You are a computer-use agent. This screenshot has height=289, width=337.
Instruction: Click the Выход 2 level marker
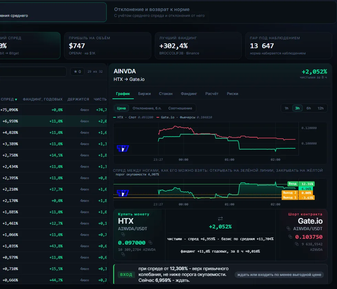pyautogui.click(x=297, y=193)
